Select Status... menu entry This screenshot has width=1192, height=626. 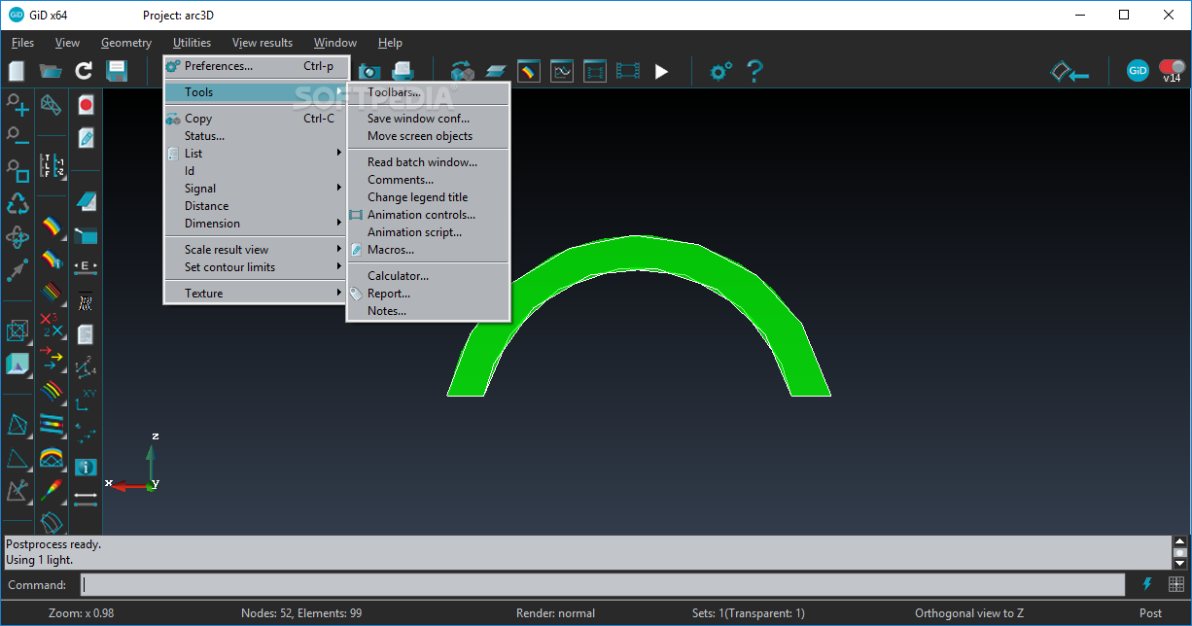256,136
